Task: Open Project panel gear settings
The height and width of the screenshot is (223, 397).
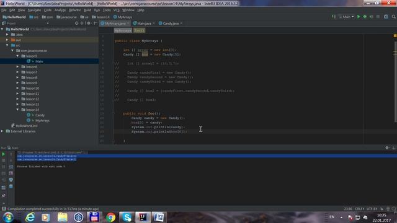Action: tap(89, 24)
